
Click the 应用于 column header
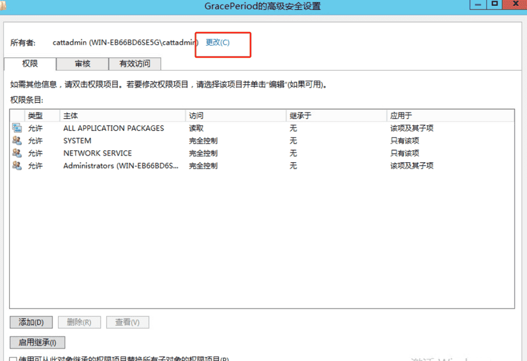pyautogui.click(x=401, y=115)
